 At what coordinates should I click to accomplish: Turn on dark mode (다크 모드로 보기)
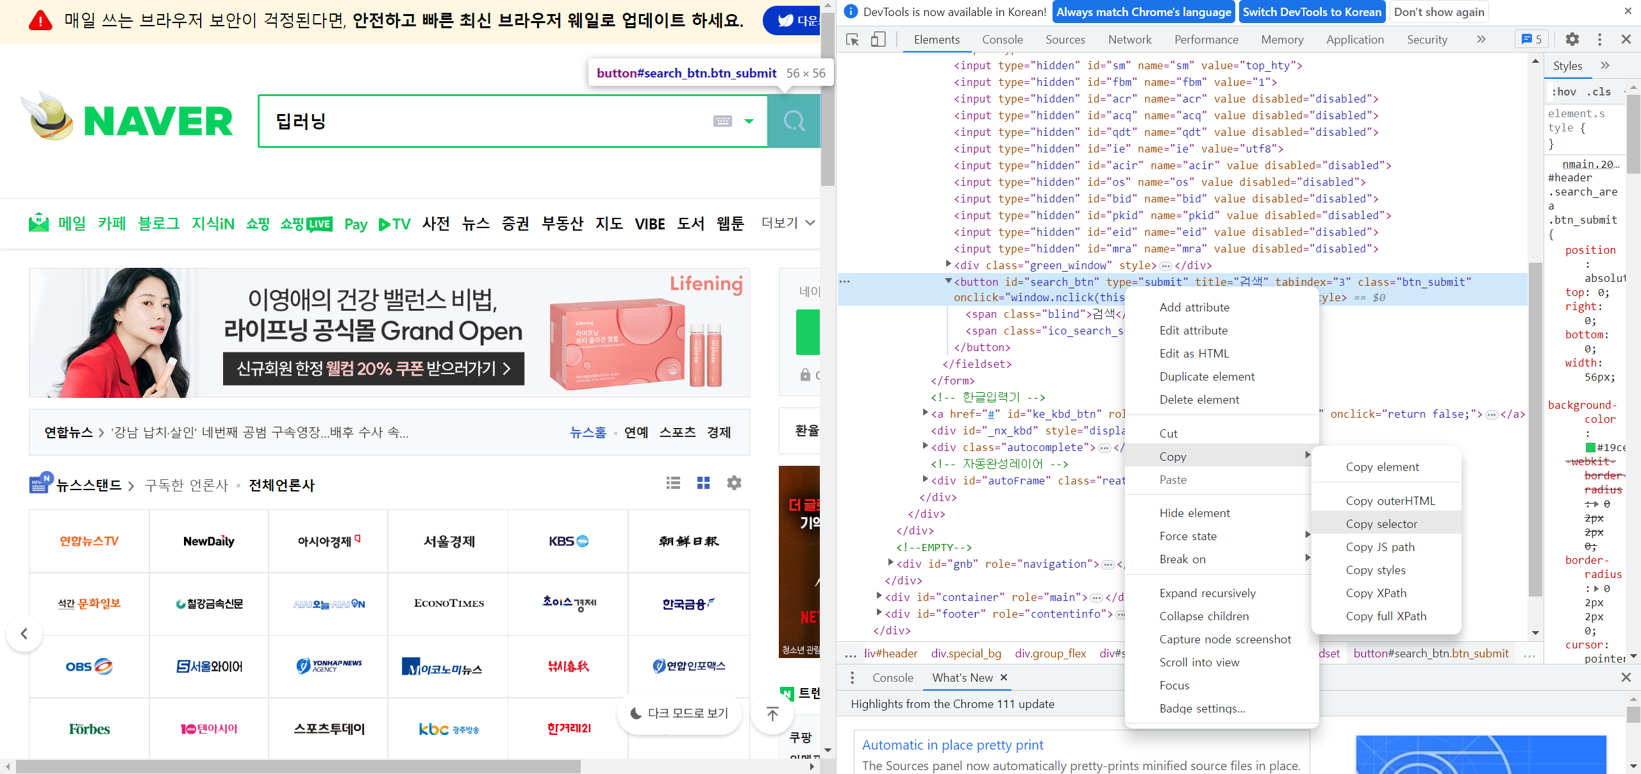pos(679,713)
